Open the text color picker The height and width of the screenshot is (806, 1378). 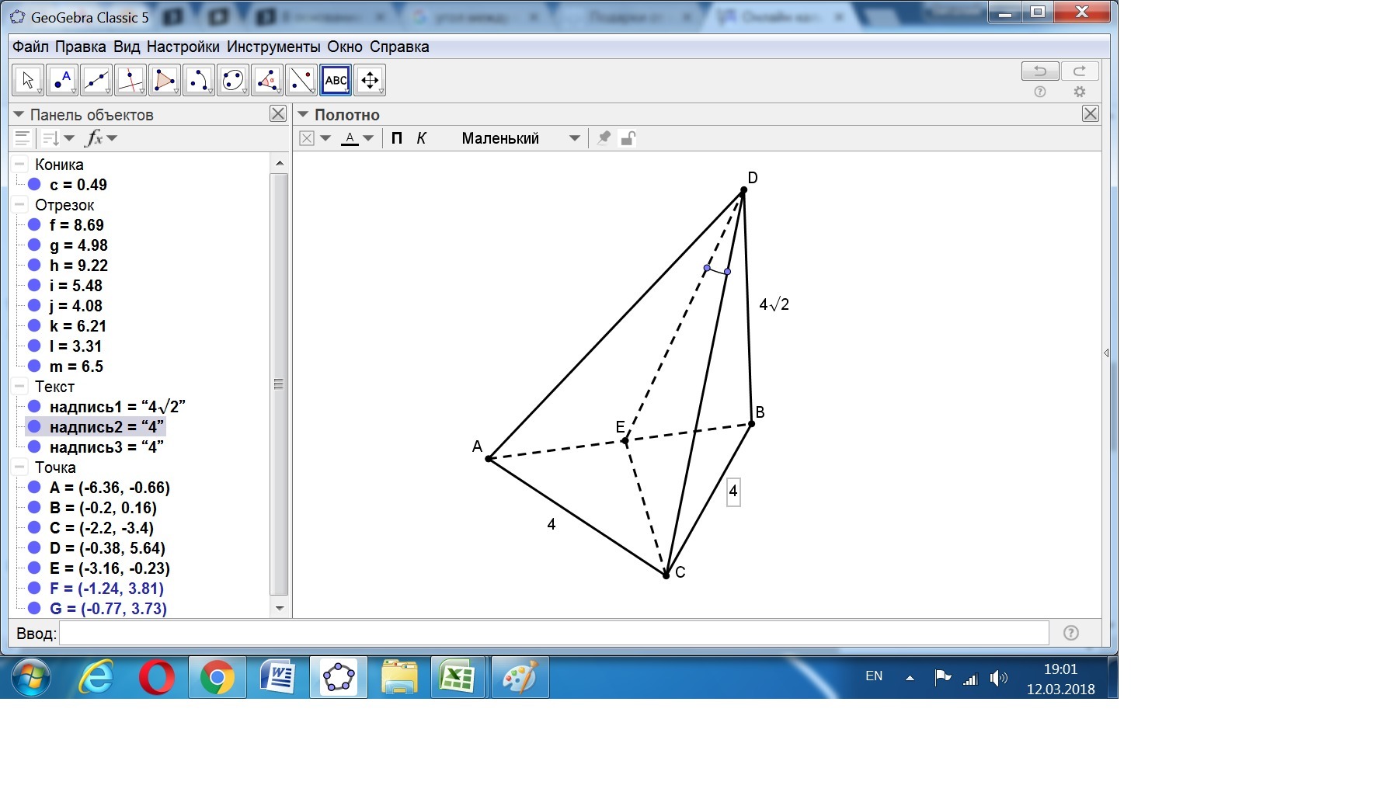click(358, 138)
